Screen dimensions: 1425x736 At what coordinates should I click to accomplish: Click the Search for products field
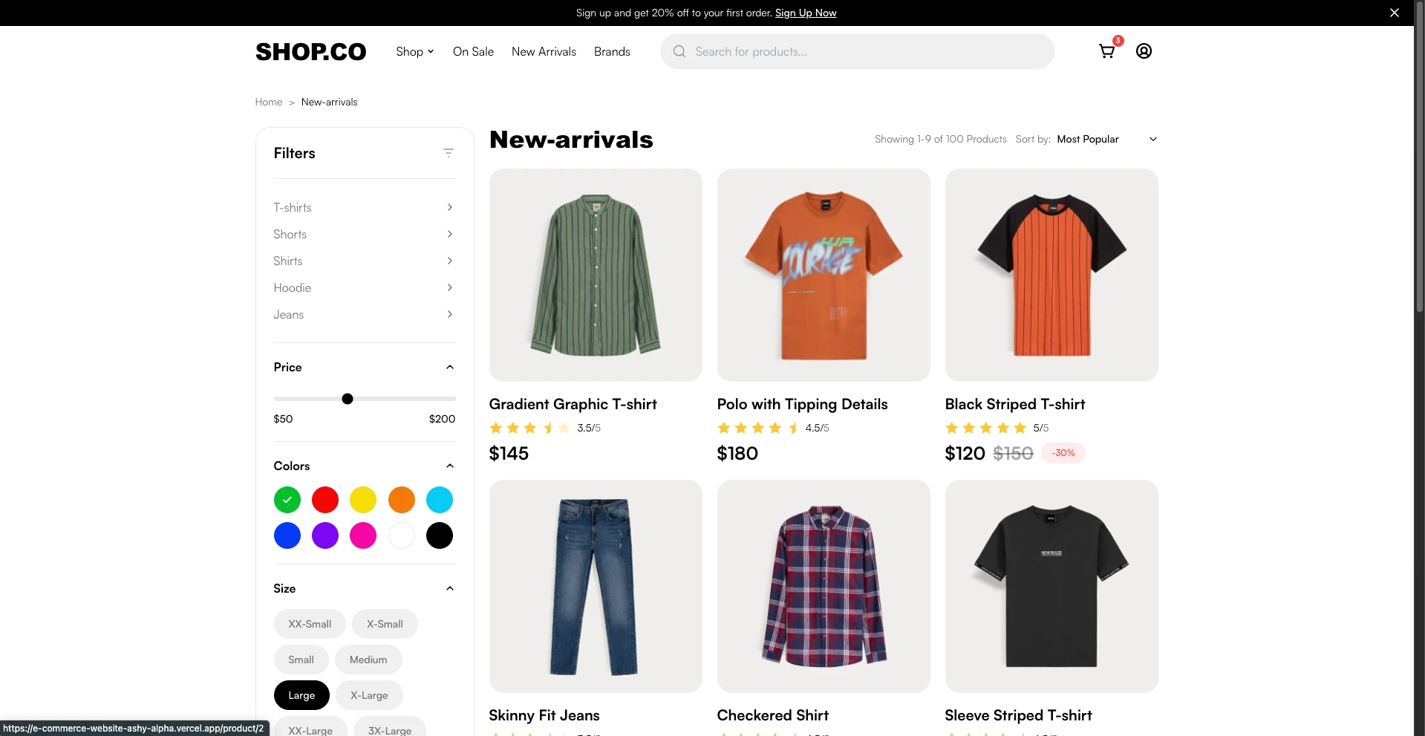869,51
